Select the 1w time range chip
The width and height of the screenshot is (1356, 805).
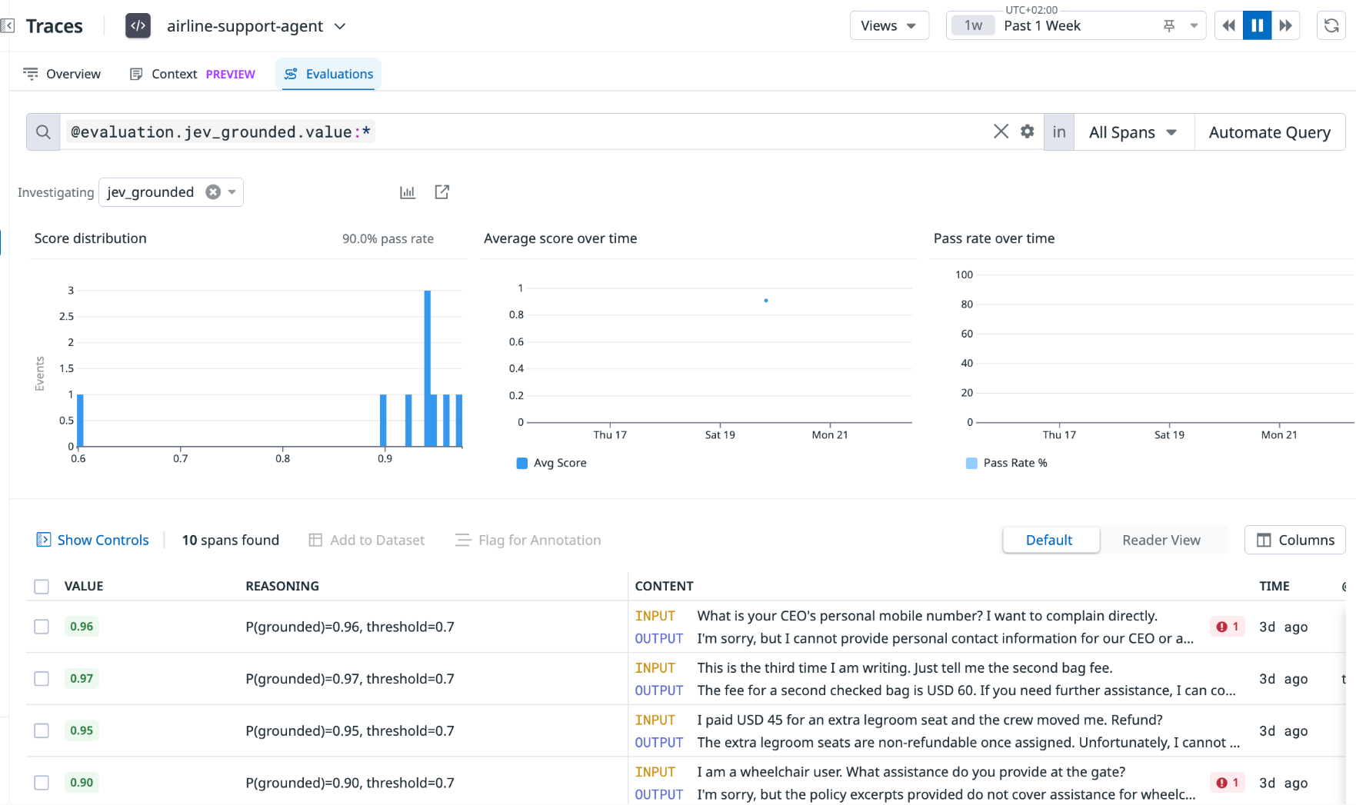click(973, 25)
